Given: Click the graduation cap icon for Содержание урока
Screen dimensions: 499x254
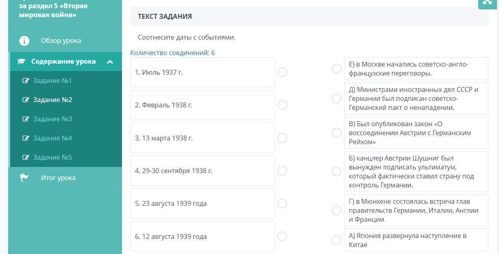Looking at the screenshot, I should point(22,62).
